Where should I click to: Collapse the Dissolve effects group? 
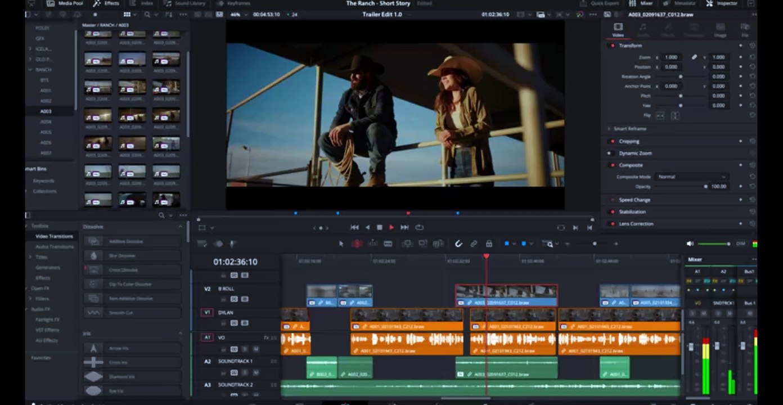181,227
